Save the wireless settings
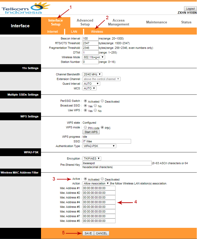 [x=88, y=233]
